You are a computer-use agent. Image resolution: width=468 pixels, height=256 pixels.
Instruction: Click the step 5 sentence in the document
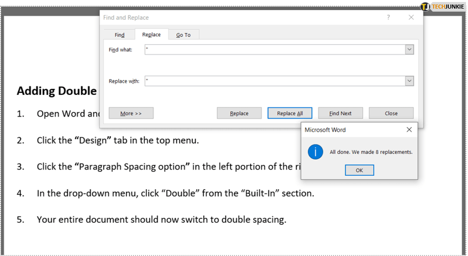pos(161,220)
